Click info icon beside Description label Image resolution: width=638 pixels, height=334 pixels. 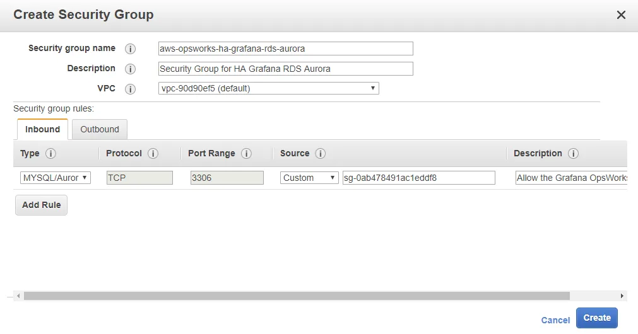click(x=131, y=69)
